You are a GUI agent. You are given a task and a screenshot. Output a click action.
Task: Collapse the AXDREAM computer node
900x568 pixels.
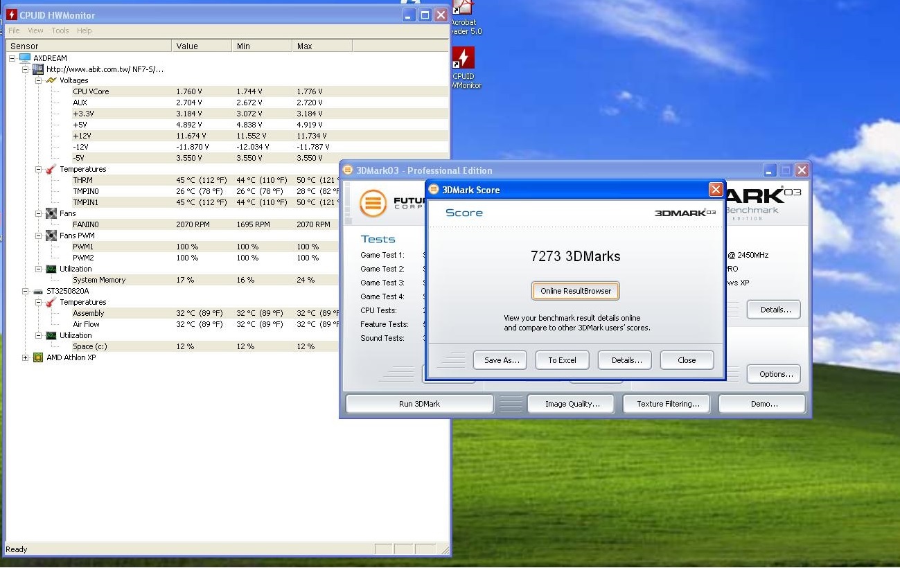(x=12, y=58)
